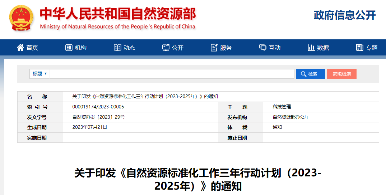Click the 主题 label cell
Screen dimensions: 386x195
[241, 107]
